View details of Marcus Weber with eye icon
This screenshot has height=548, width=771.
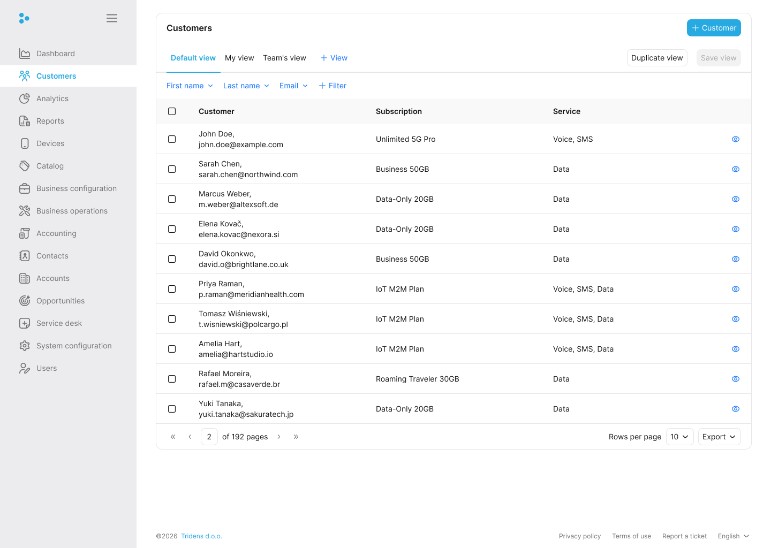[x=735, y=199]
